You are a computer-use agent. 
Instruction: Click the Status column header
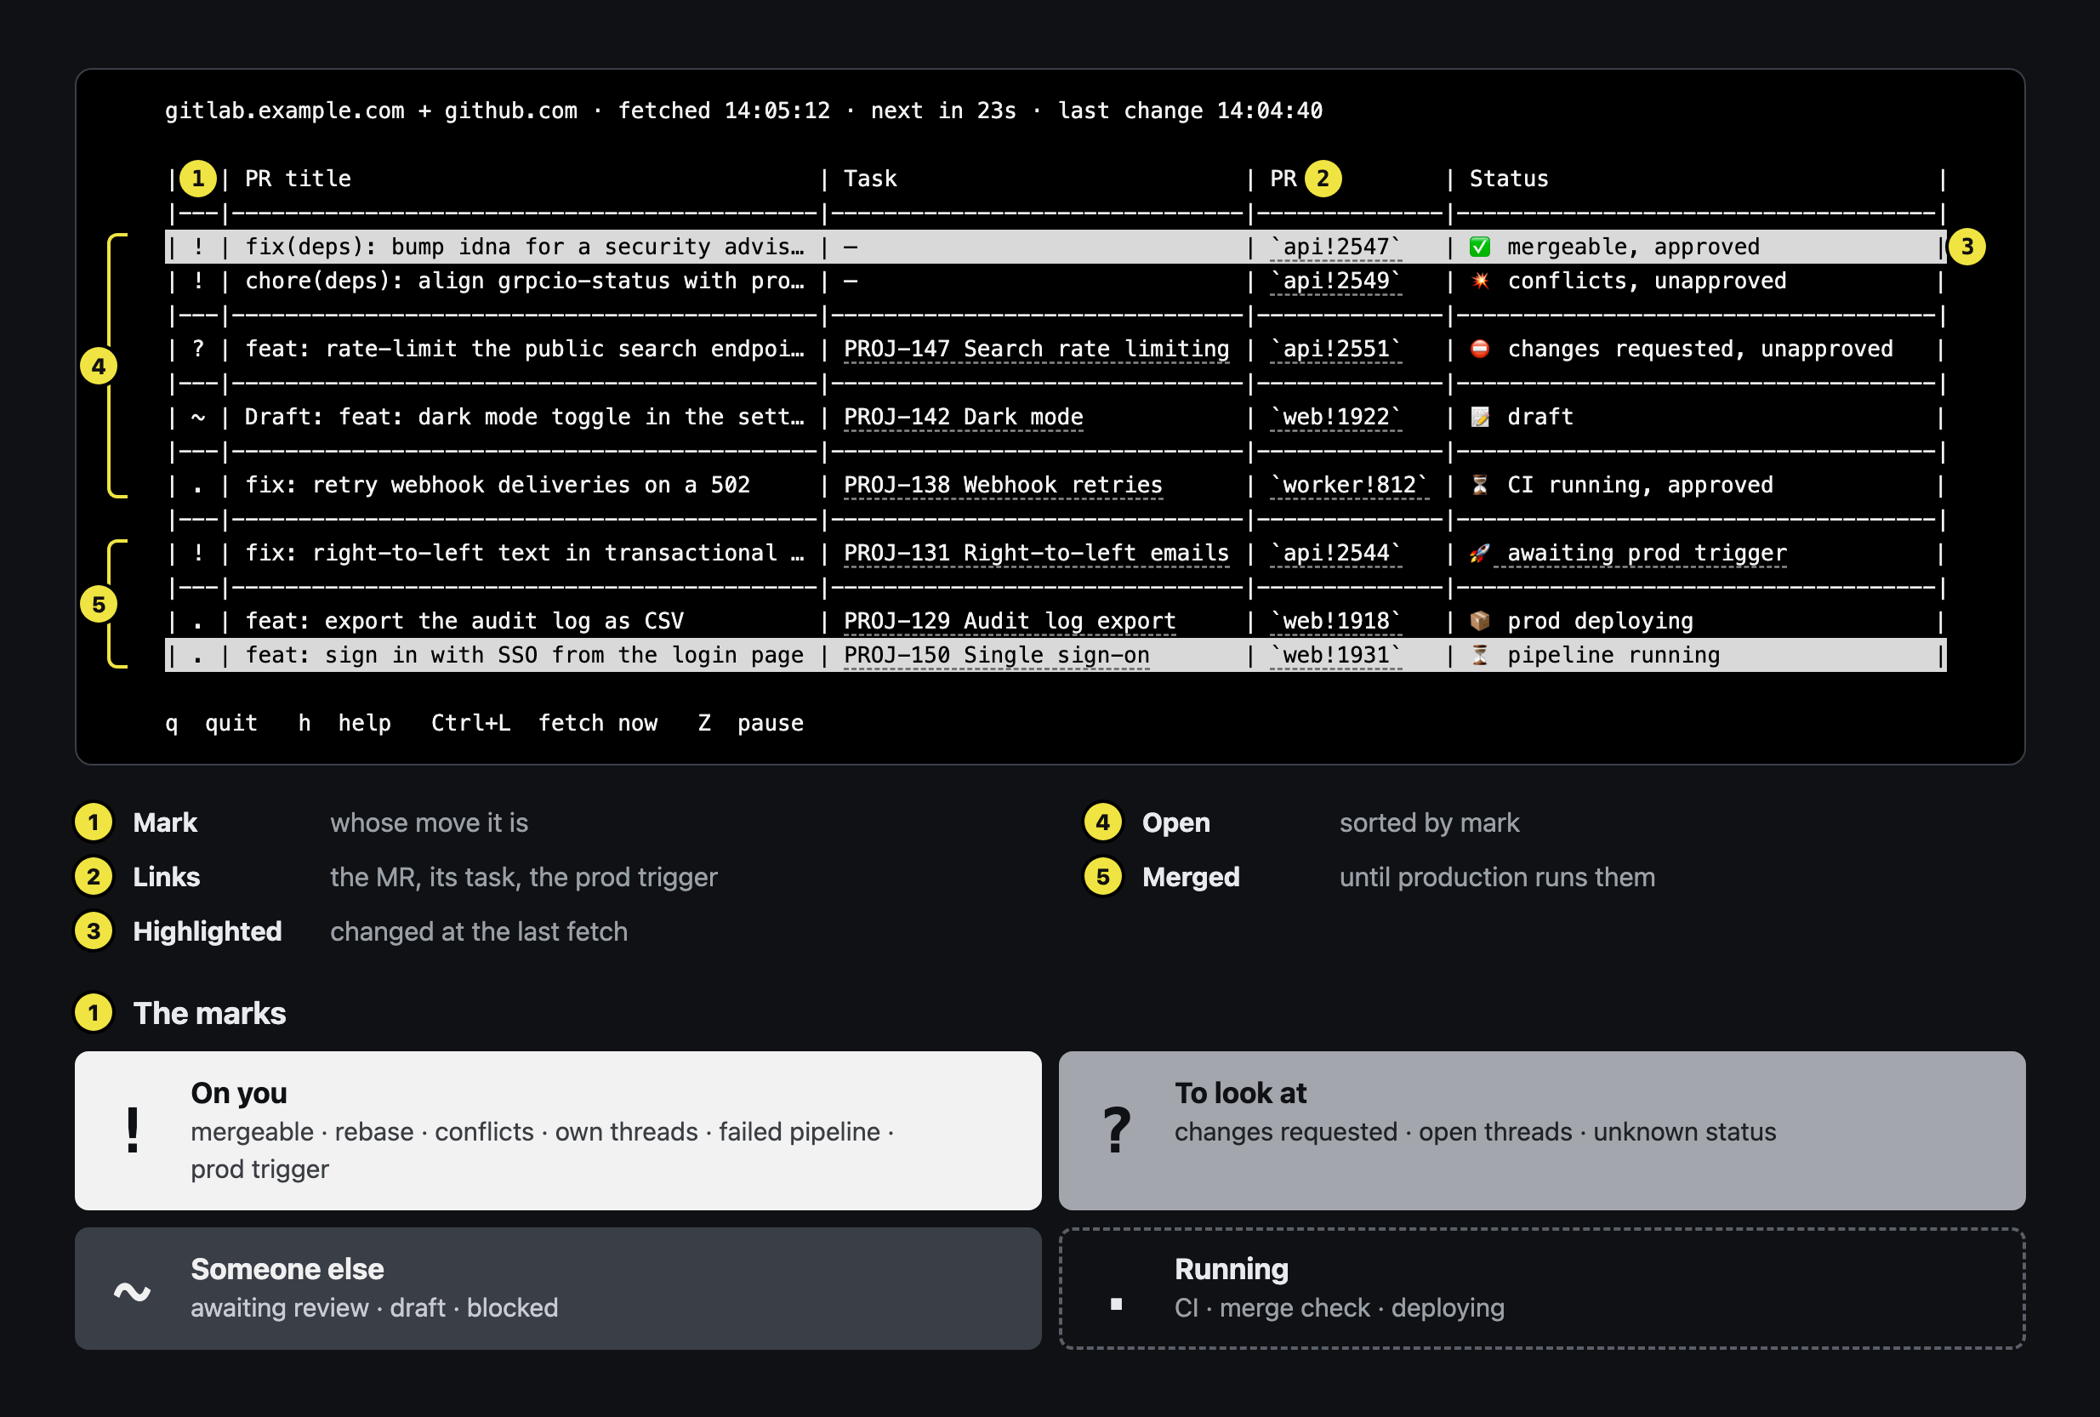[1508, 179]
